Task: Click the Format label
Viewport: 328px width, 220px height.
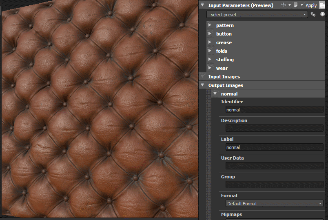Action: pos(229,196)
